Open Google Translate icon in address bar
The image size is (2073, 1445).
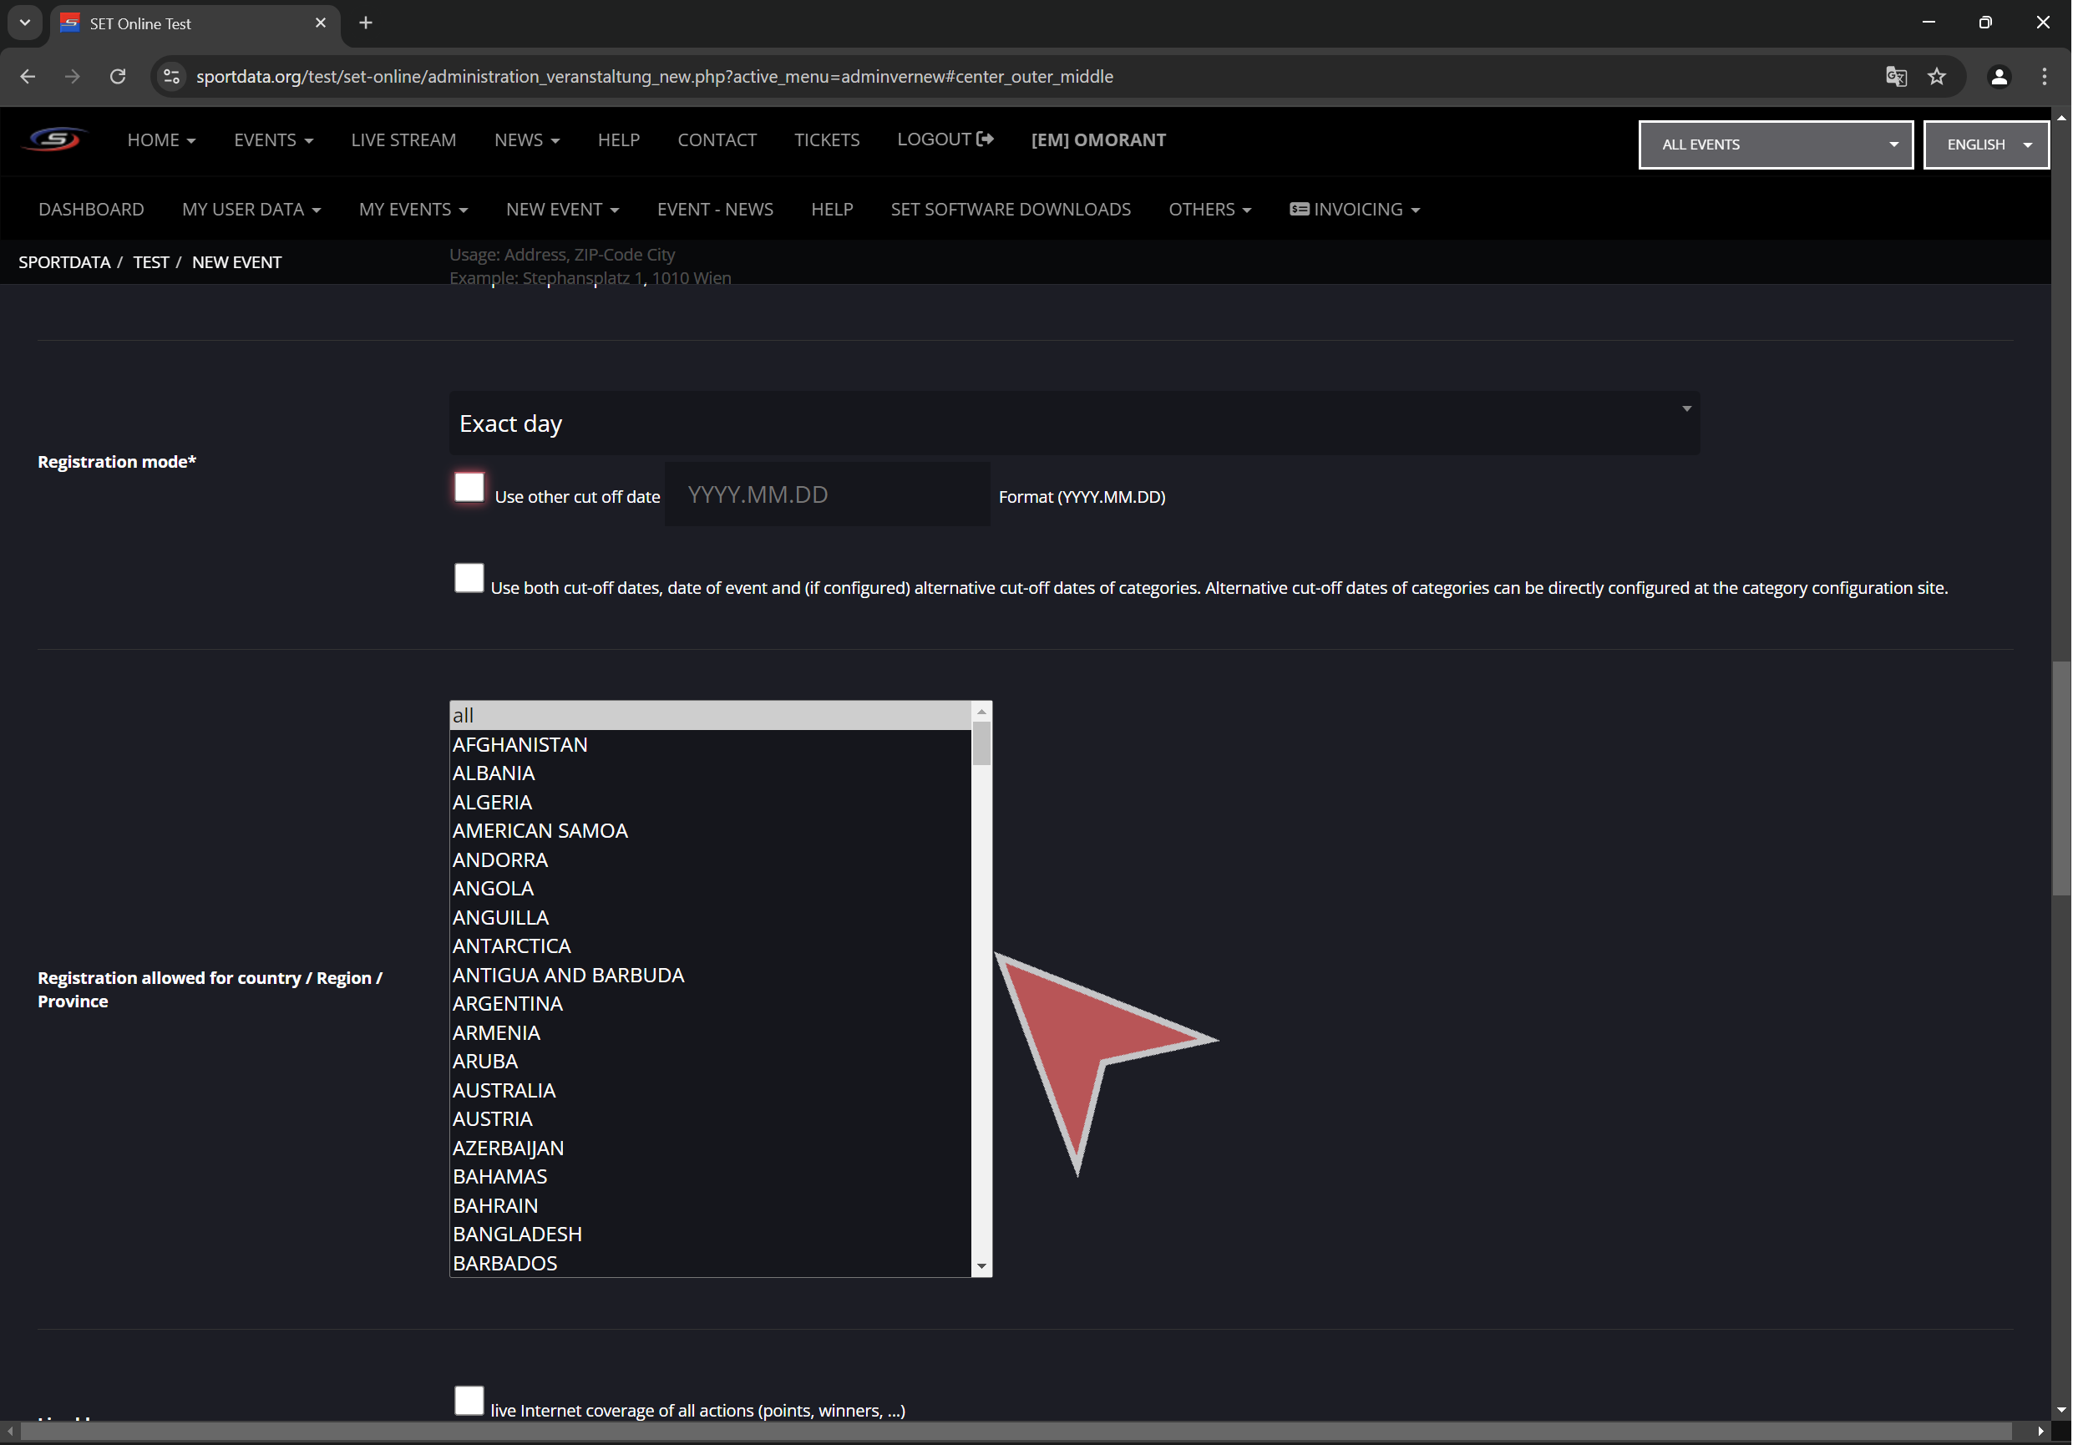pos(1896,77)
